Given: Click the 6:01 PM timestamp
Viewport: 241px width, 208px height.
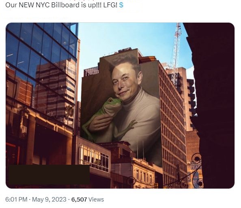Looking at the screenshot, I should point(16,200).
